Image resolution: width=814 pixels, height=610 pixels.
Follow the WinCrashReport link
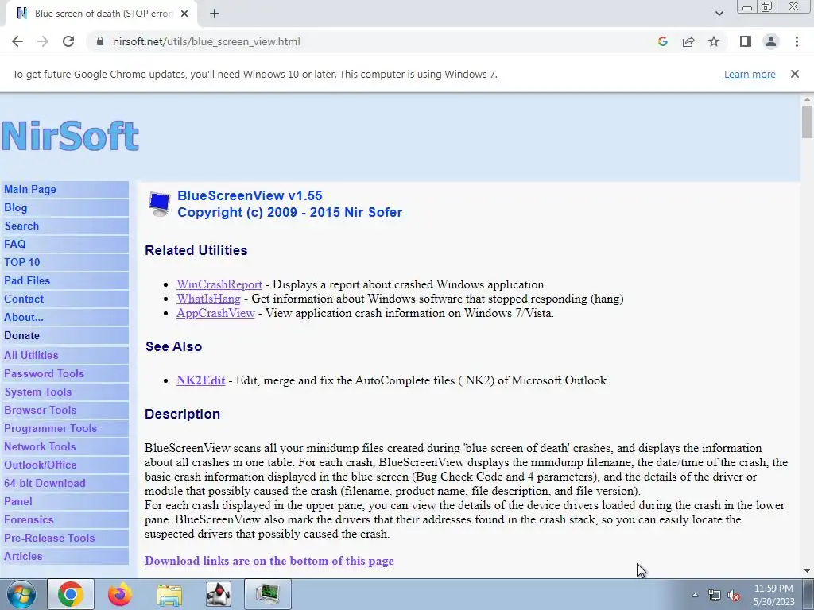219,284
